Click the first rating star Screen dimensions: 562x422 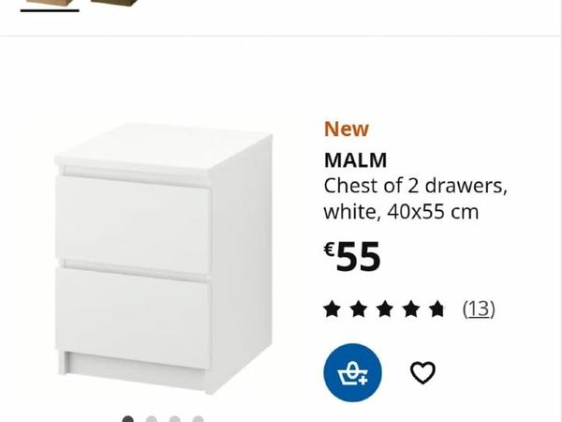(332, 309)
